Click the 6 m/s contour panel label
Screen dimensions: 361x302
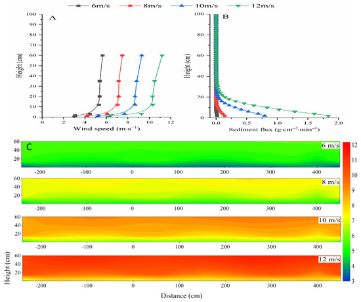(x=330, y=146)
